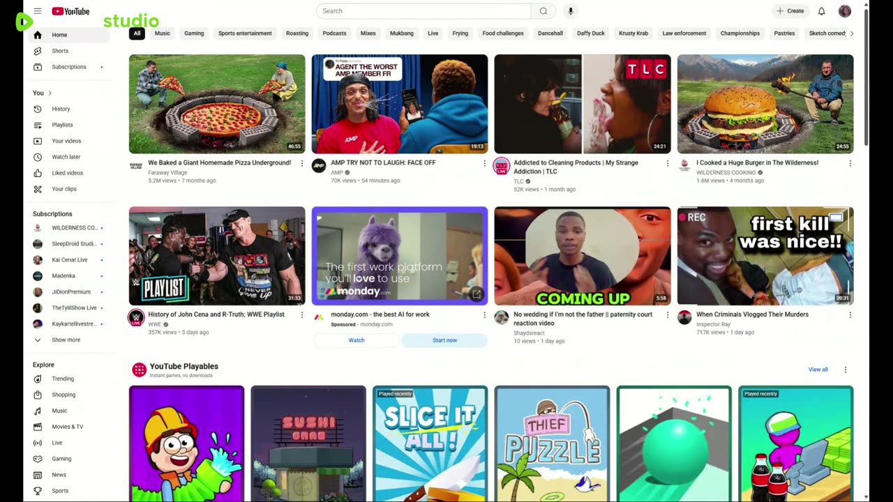The height and width of the screenshot is (502, 893).
Task: Open Your clips in the sidebar
Action: pyautogui.click(x=70, y=189)
